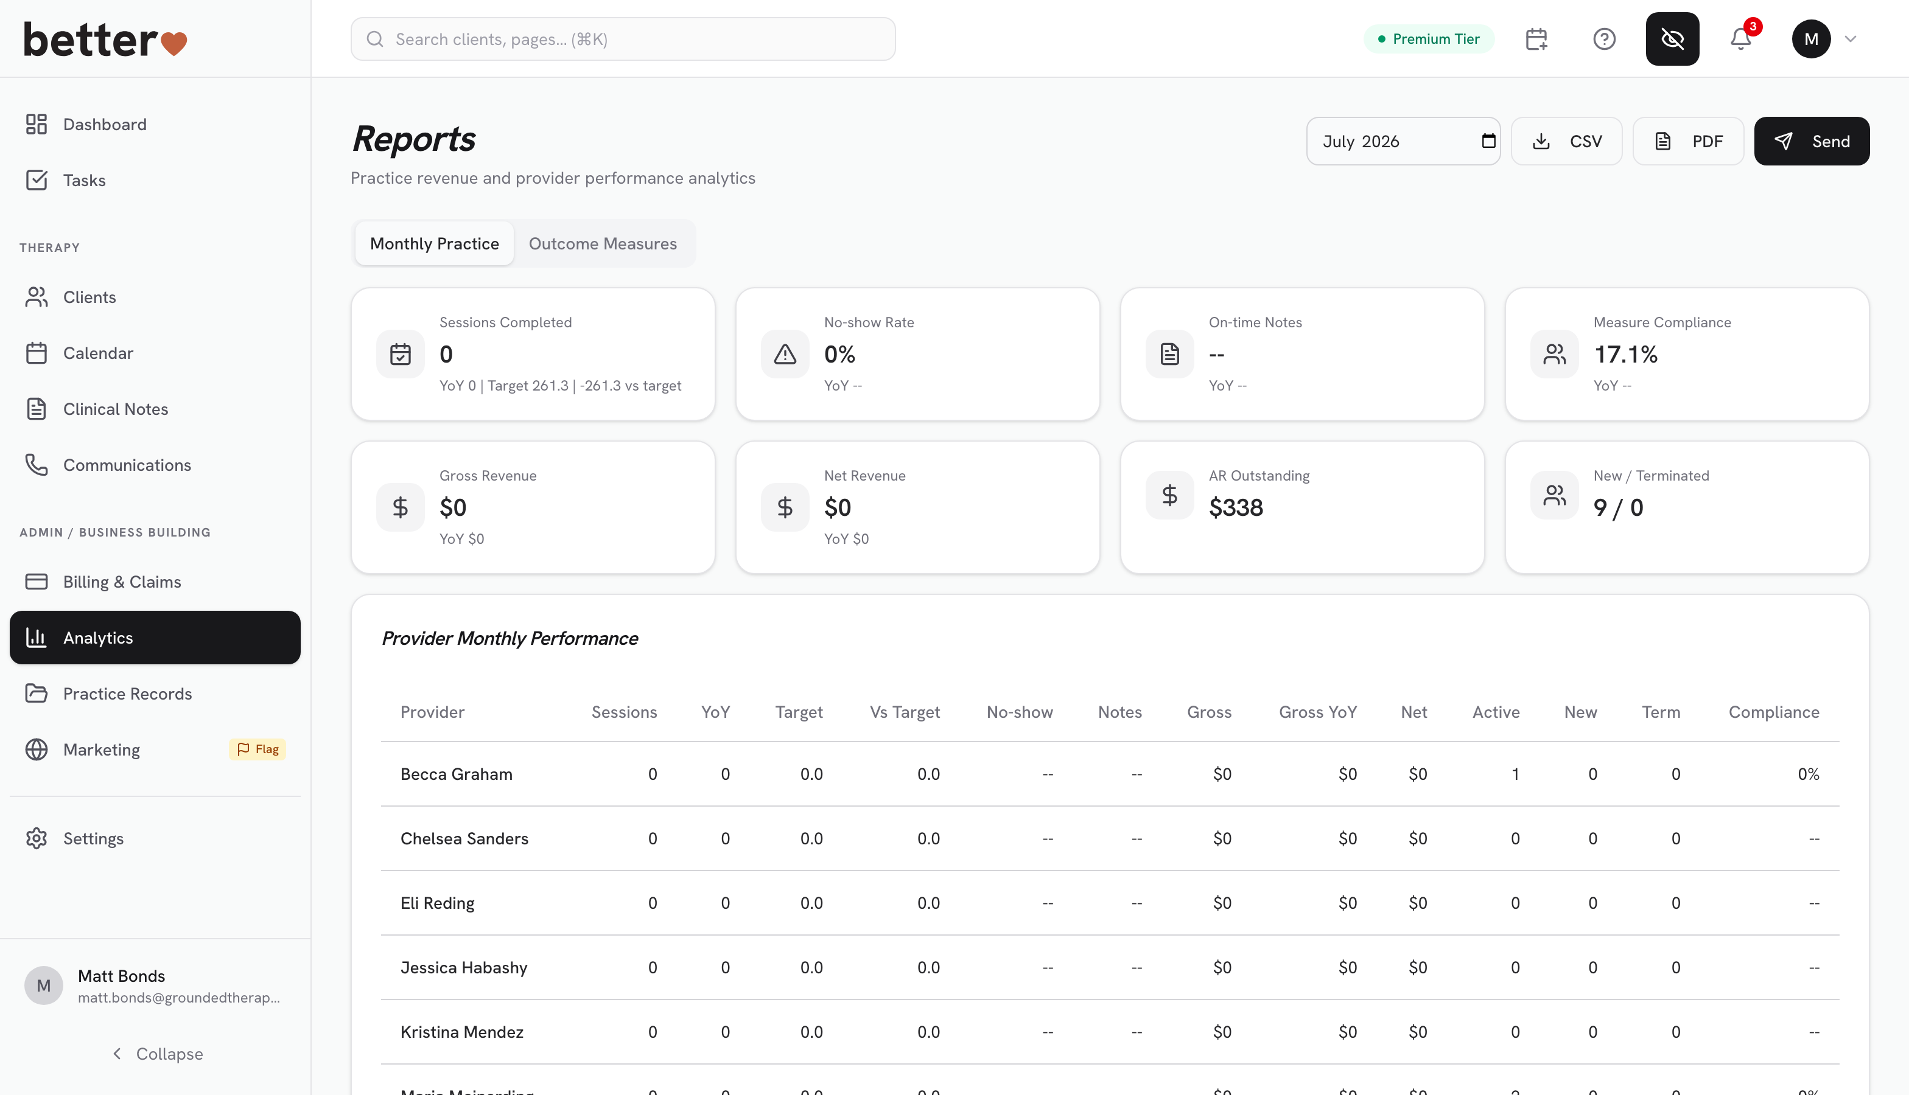
Task: Open the July 2026 month picker
Action: click(1403, 141)
